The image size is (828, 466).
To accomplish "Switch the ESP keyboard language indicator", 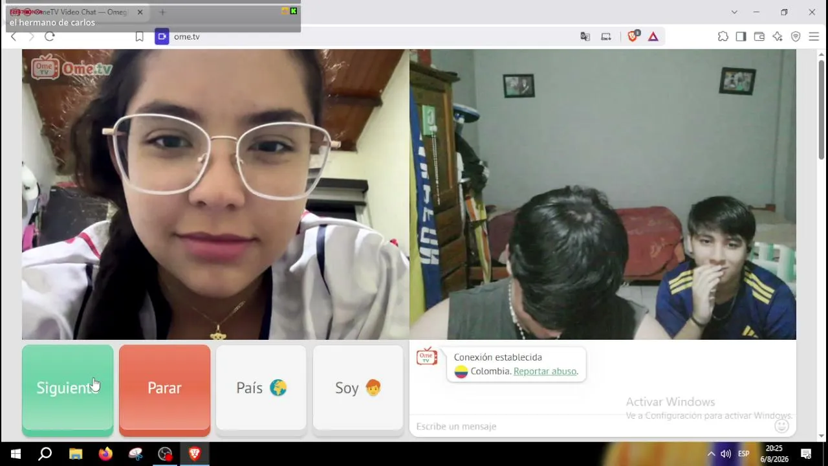I will (x=744, y=454).
